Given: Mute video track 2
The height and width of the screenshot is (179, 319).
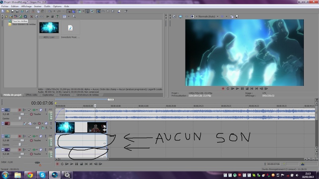Looking at the screenshot, I should pos(46,123).
